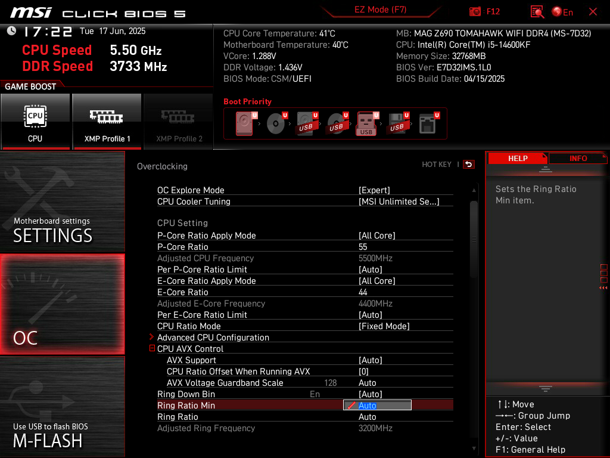This screenshot has width=610, height=458.
Task: Click the CPU Setting section heading
Action: [182, 223]
